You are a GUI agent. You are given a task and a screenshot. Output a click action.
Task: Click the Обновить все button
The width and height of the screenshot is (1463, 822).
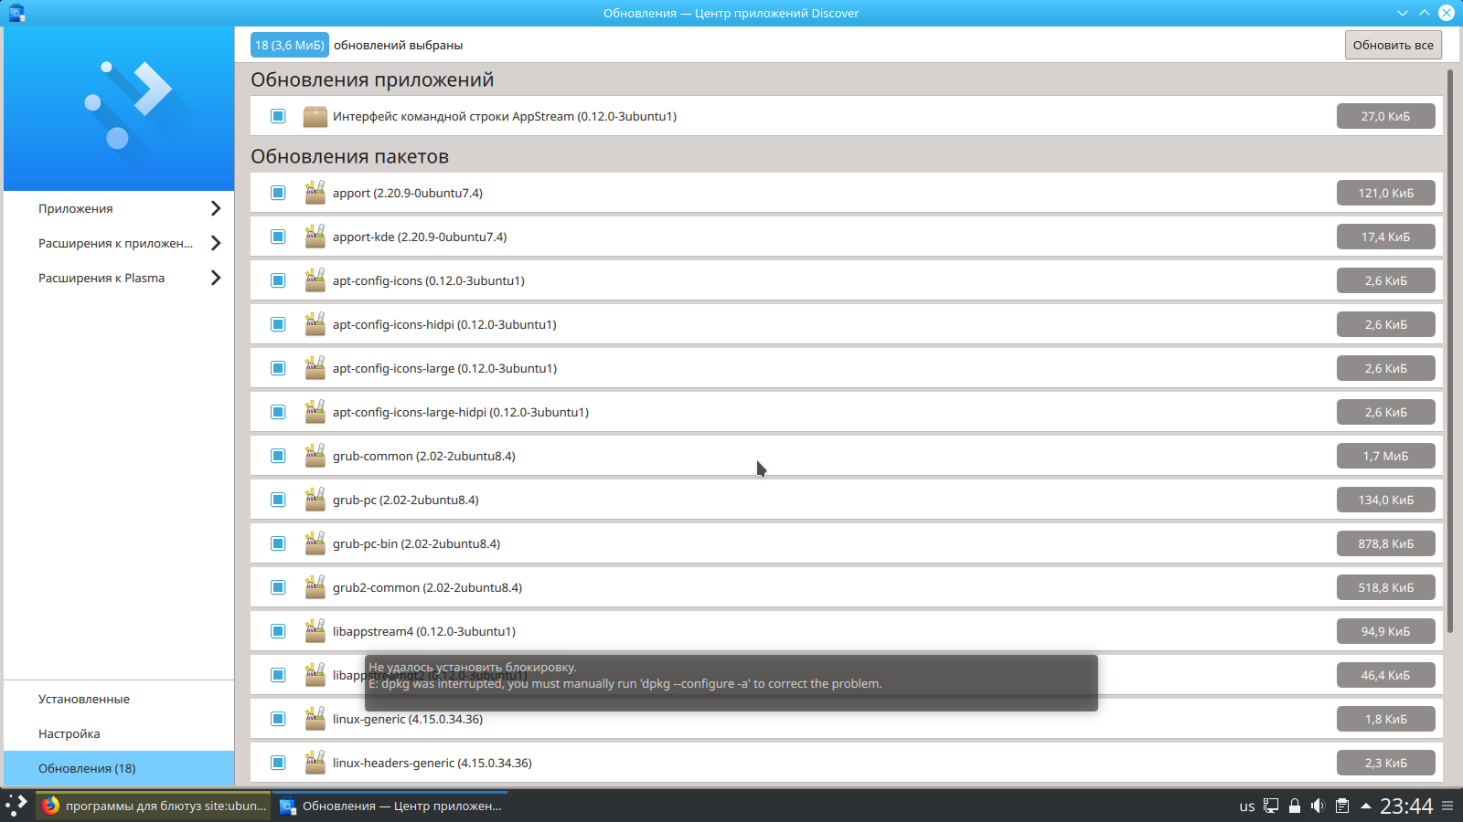(x=1394, y=45)
